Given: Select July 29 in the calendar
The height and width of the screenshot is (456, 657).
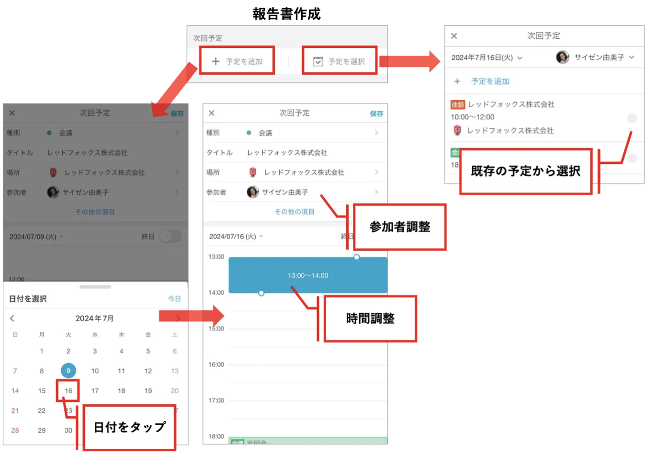Looking at the screenshot, I should click(42, 430).
